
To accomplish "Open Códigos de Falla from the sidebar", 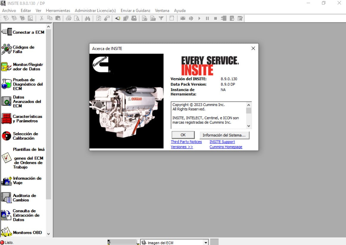I will coord(7,49).
